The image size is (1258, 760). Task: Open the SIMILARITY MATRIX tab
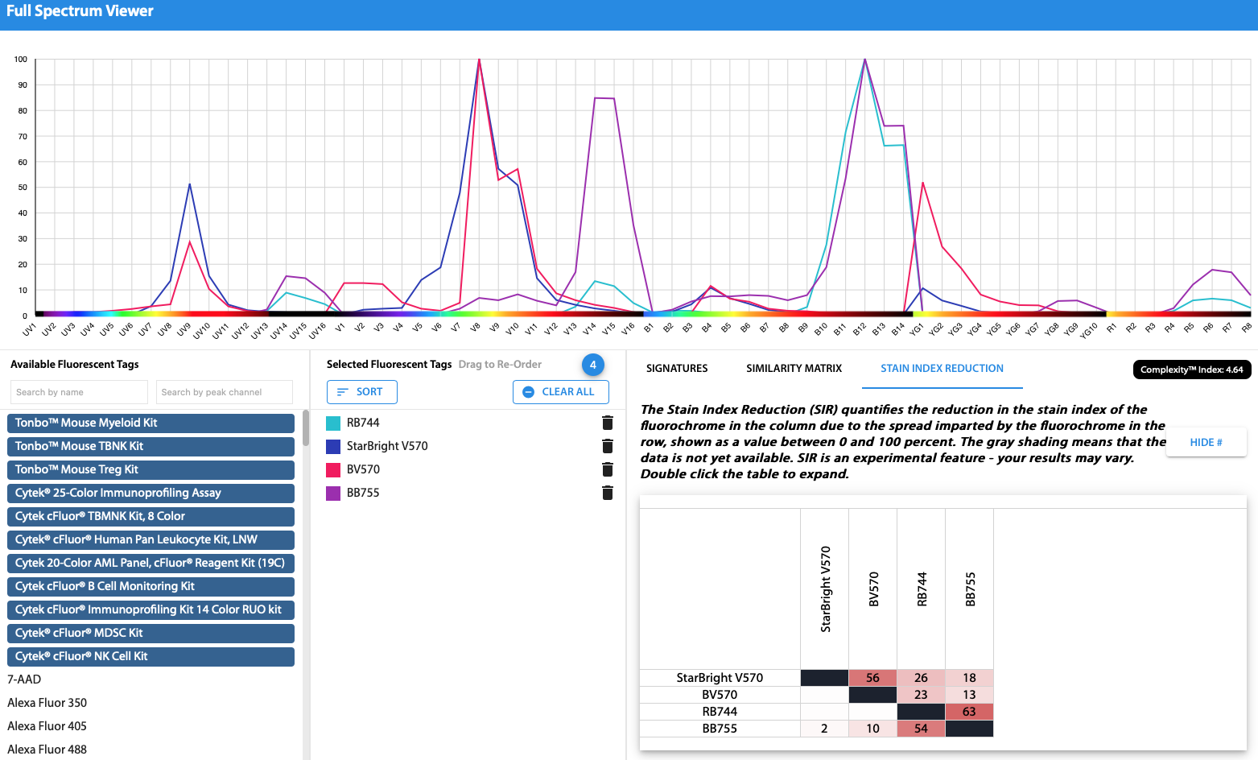point(794,368)
